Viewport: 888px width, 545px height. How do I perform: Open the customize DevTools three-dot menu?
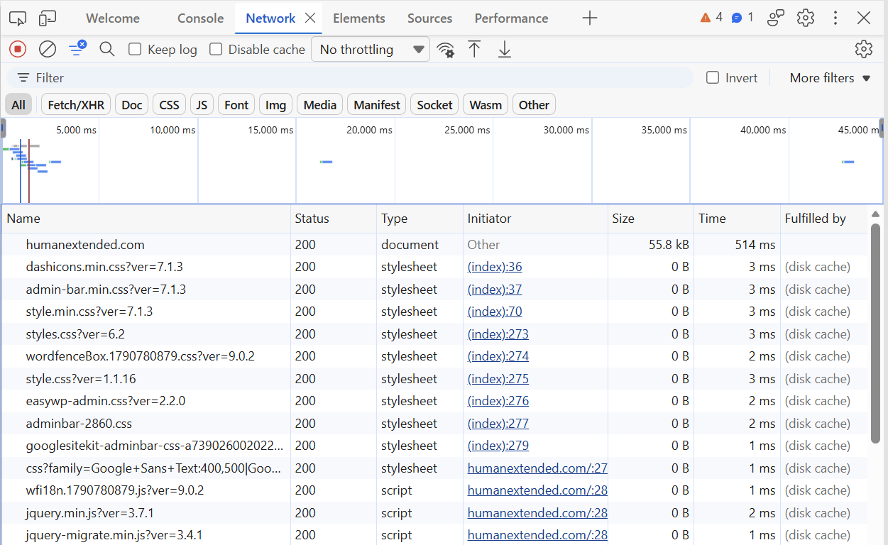pos(835,18)
